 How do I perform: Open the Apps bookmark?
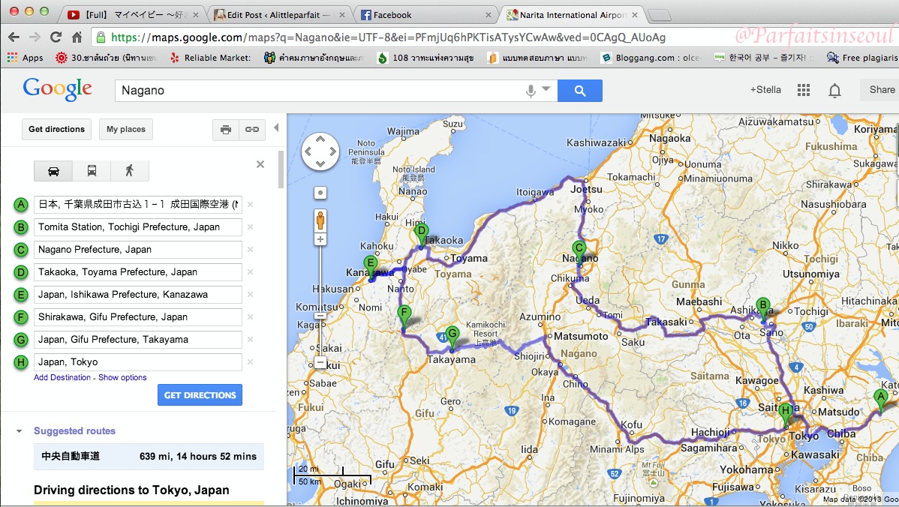pyautogui.click(x=26, y=57)
